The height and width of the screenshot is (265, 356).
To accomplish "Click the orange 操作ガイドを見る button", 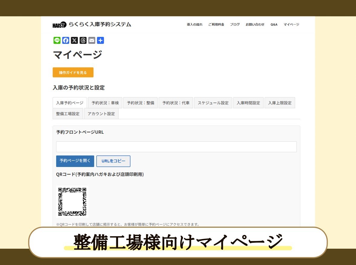I will click(73, 72).
